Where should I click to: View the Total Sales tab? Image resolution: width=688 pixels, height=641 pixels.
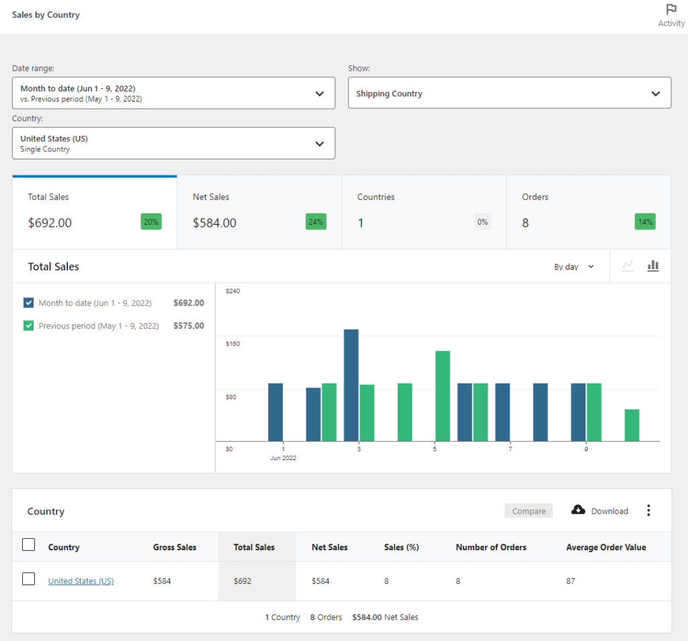coord(94,212)
